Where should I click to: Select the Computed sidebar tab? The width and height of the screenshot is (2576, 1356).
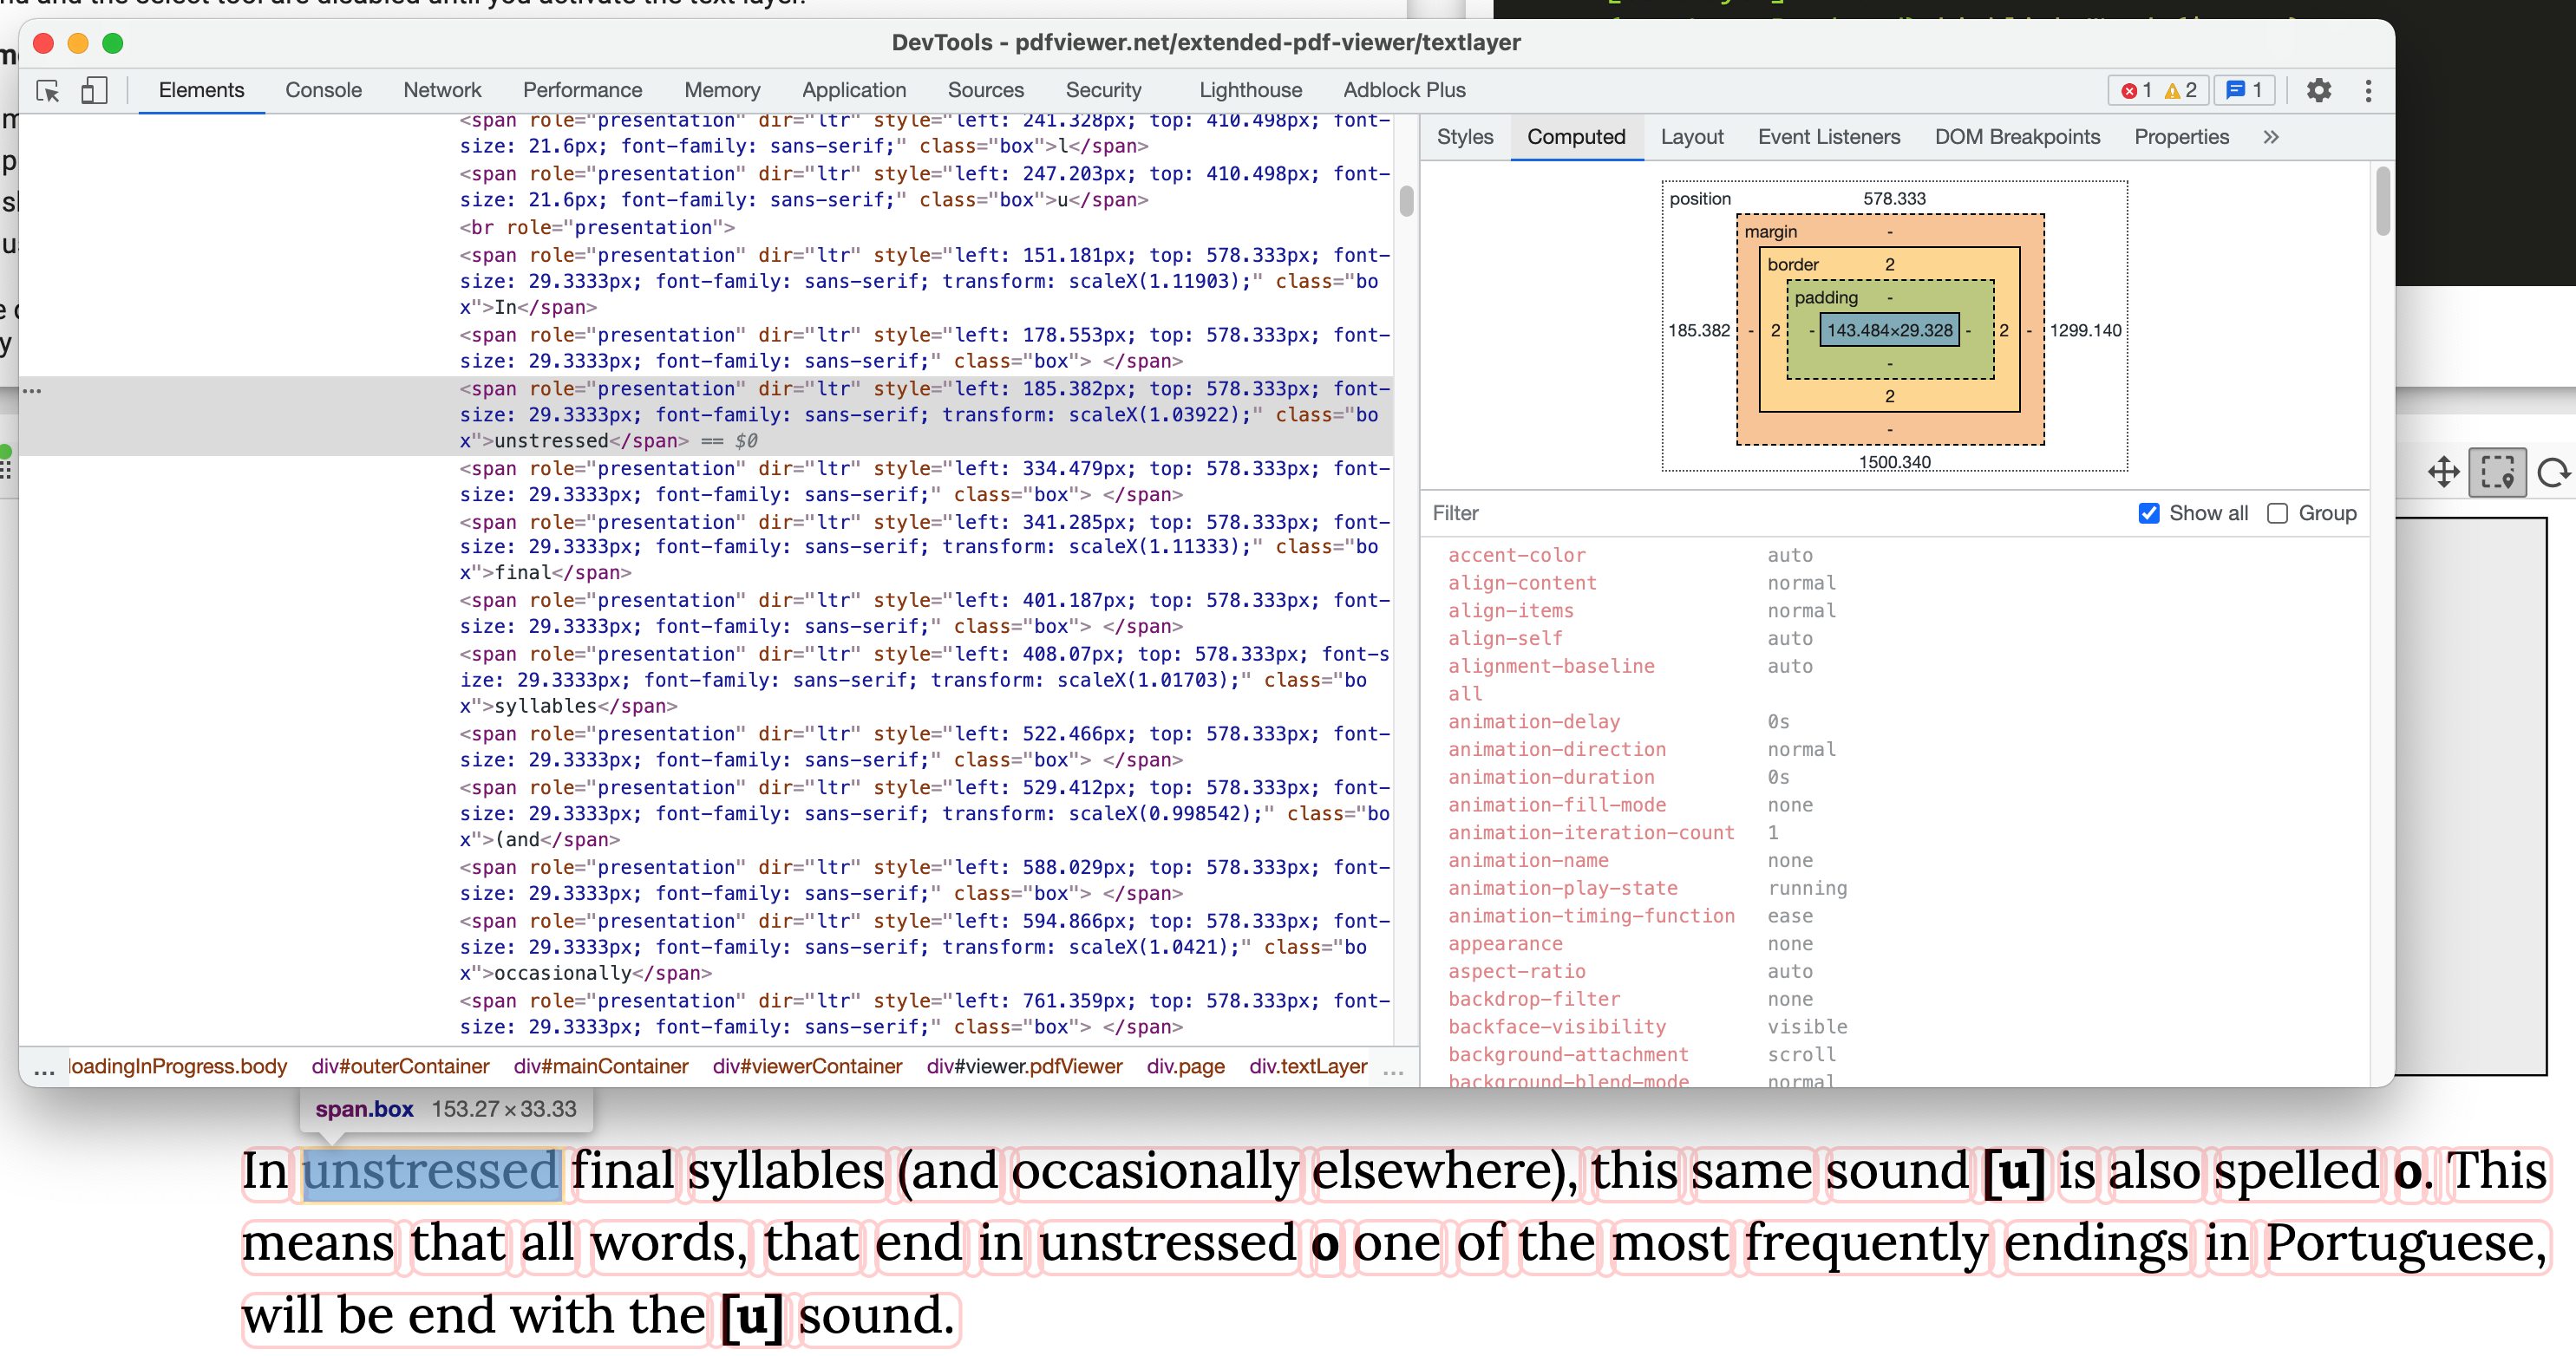point(1576,137)
